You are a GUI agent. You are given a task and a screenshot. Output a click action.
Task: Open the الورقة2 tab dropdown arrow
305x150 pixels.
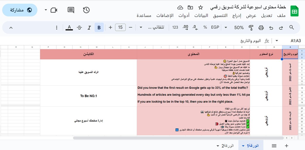point(217,146)
